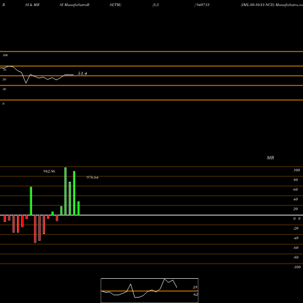
Task: Click the IML-30-10-31-NCD MunafaSutra title text
Action: (271, 5)
